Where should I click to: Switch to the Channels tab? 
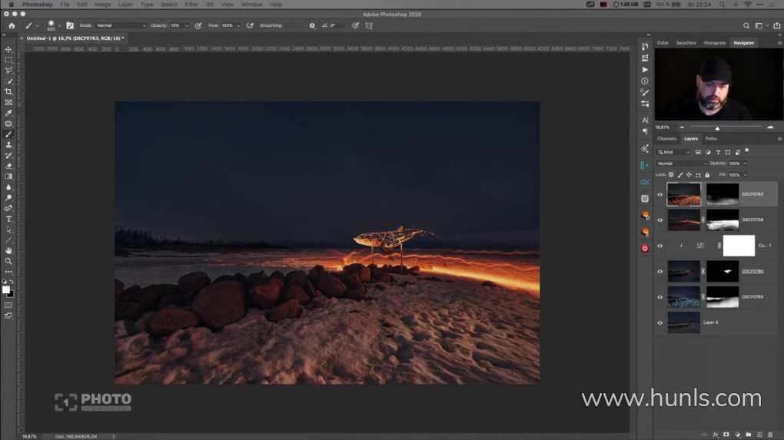[666, 139]
